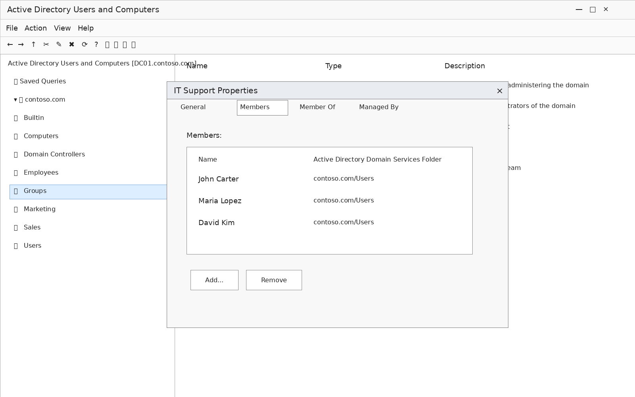This screenshot has height=397, width=635.
Task: Open the File menu
Action: pyautogui.click(x=12, y=28)
